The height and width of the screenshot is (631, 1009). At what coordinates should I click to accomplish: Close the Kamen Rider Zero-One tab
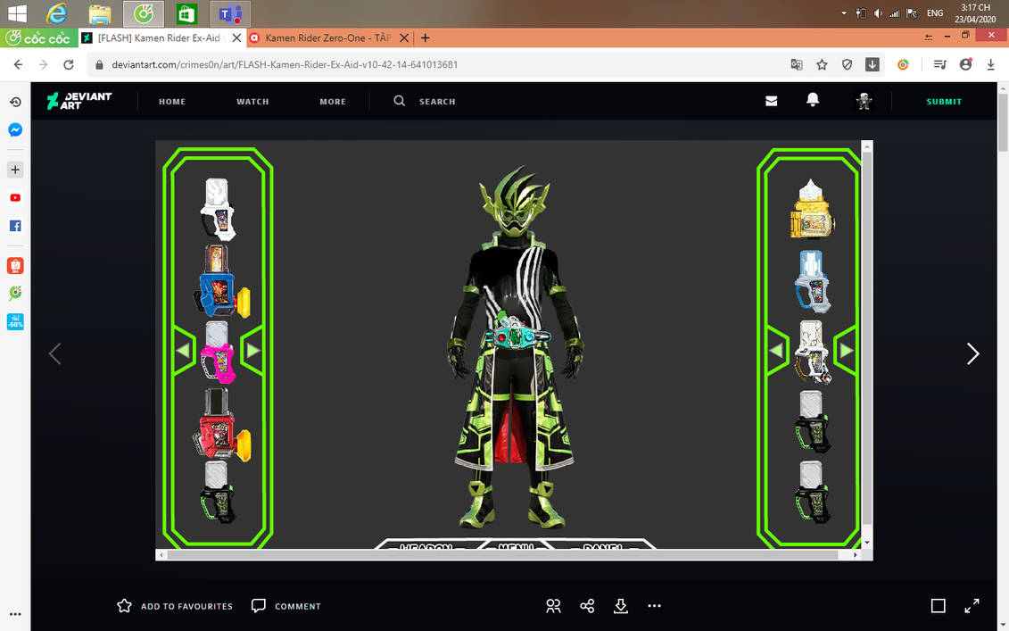point(404,38)
